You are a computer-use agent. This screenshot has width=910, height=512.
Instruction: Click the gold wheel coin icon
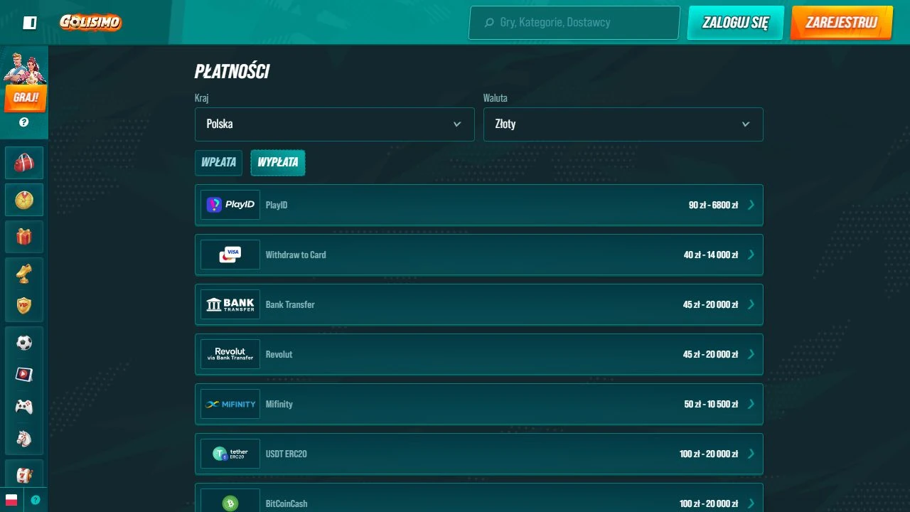tap(24, 200)
